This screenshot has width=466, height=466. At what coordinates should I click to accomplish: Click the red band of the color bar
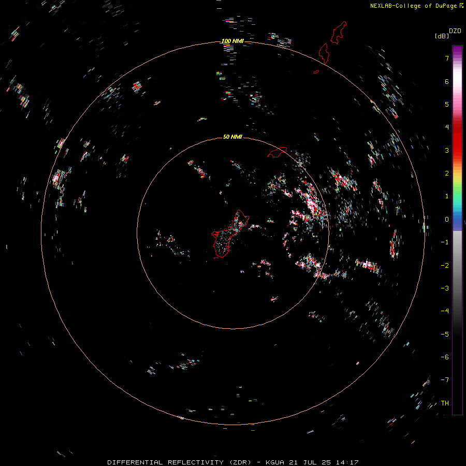pos(457,140)
